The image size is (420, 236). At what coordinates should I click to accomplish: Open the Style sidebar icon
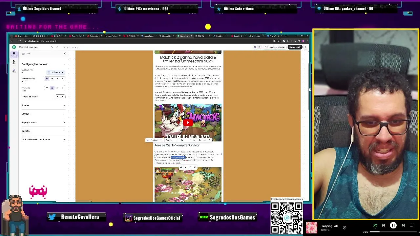tap(14, 62)
